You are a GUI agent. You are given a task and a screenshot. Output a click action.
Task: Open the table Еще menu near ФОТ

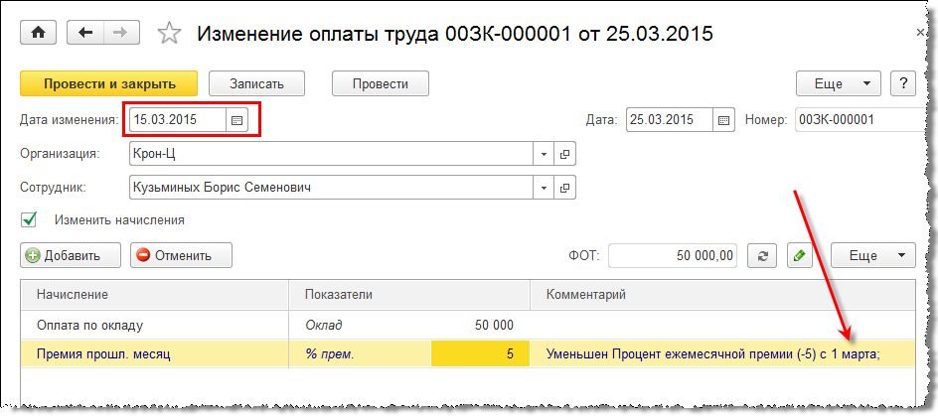pyautogui.click(x=872, y=256)
